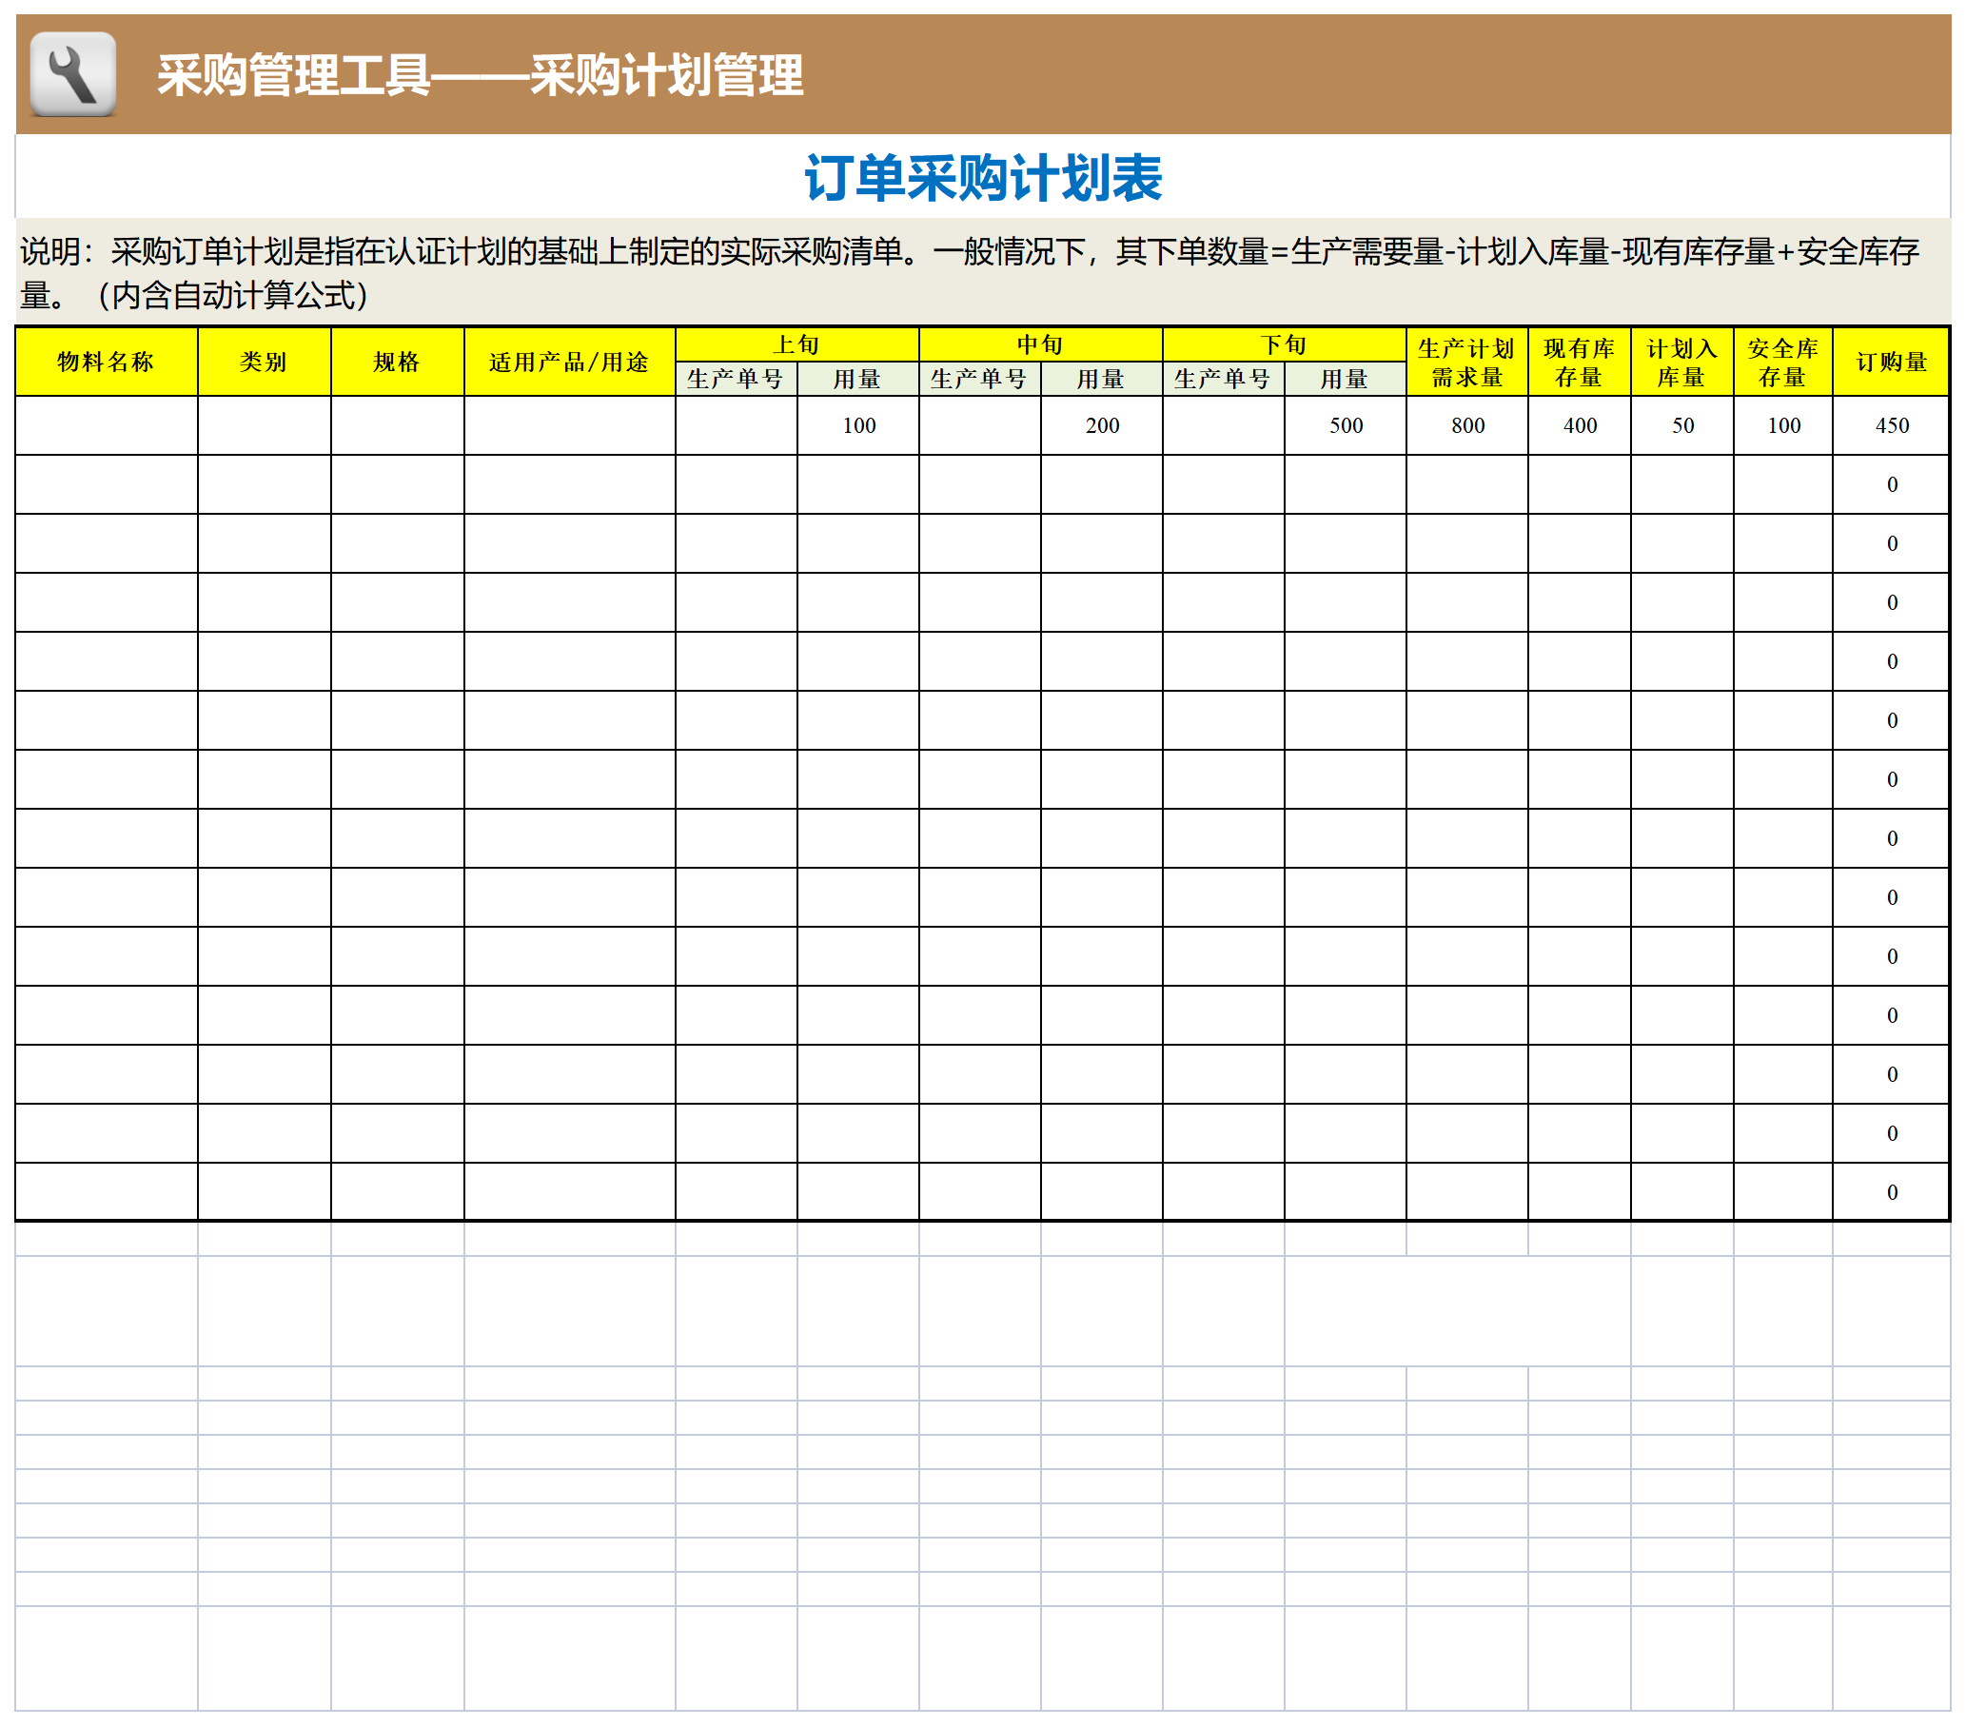Click the 订购量 column header
1966x1726 pixels.
pos(1891,362)
